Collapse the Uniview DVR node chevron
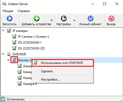123x102 pixels. [9, 60]
